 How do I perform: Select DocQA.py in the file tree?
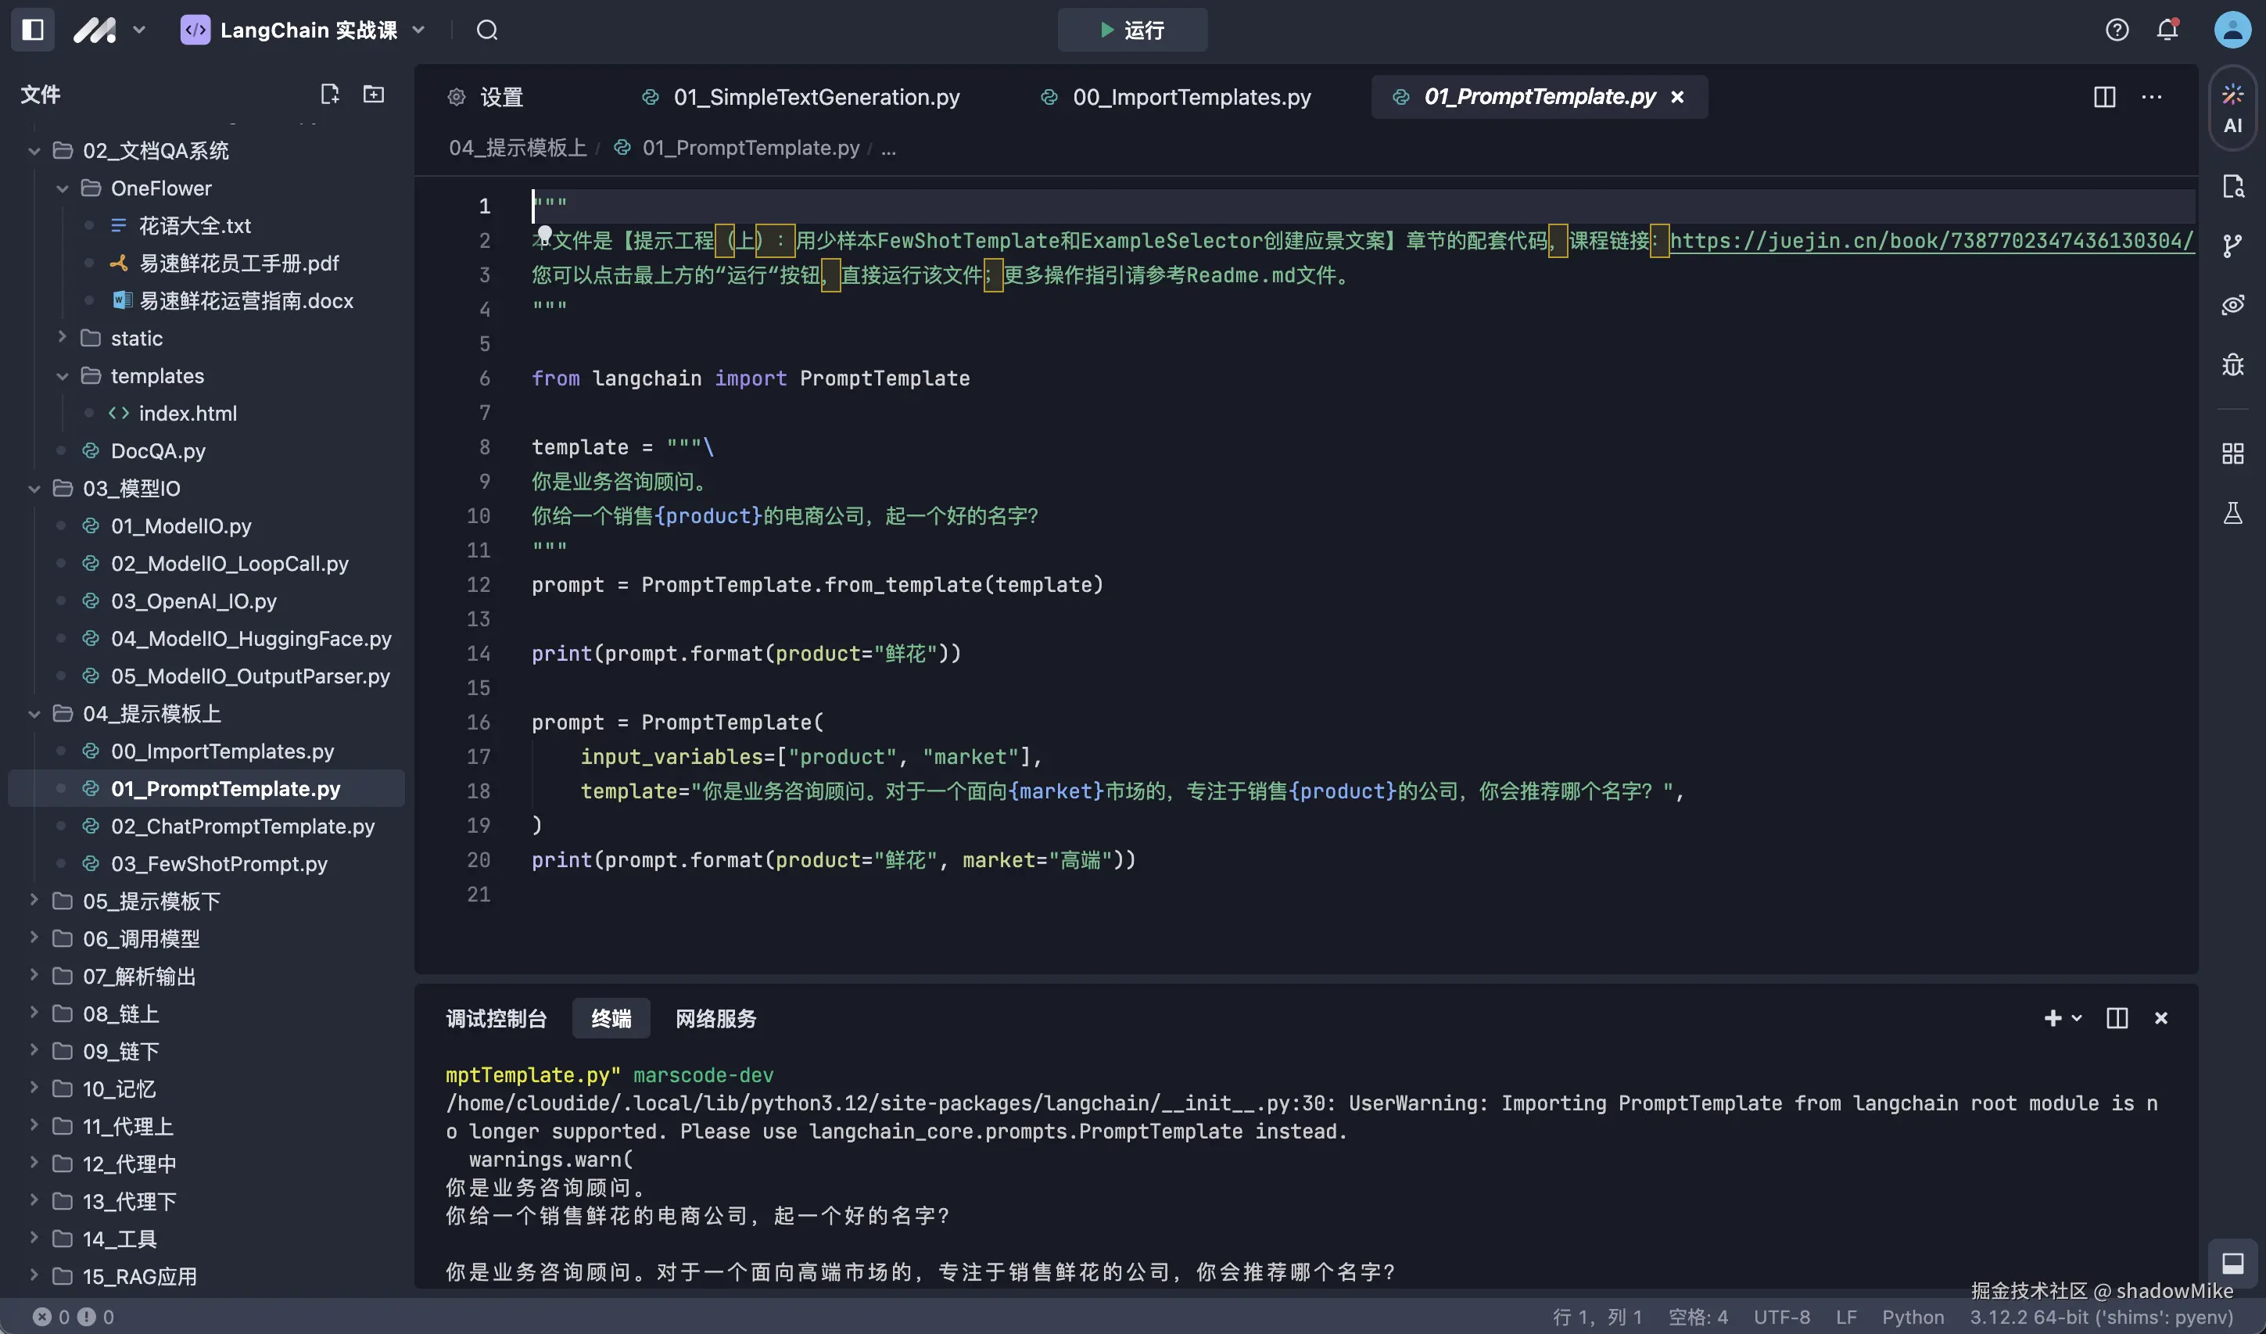160,450
